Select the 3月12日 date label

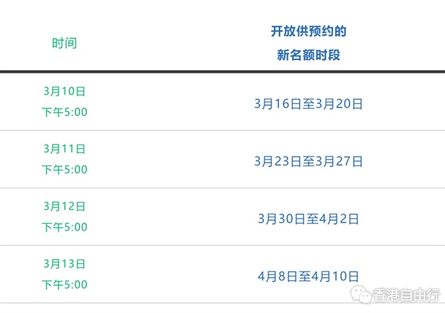pyautogui.click(x=64, y=205)
